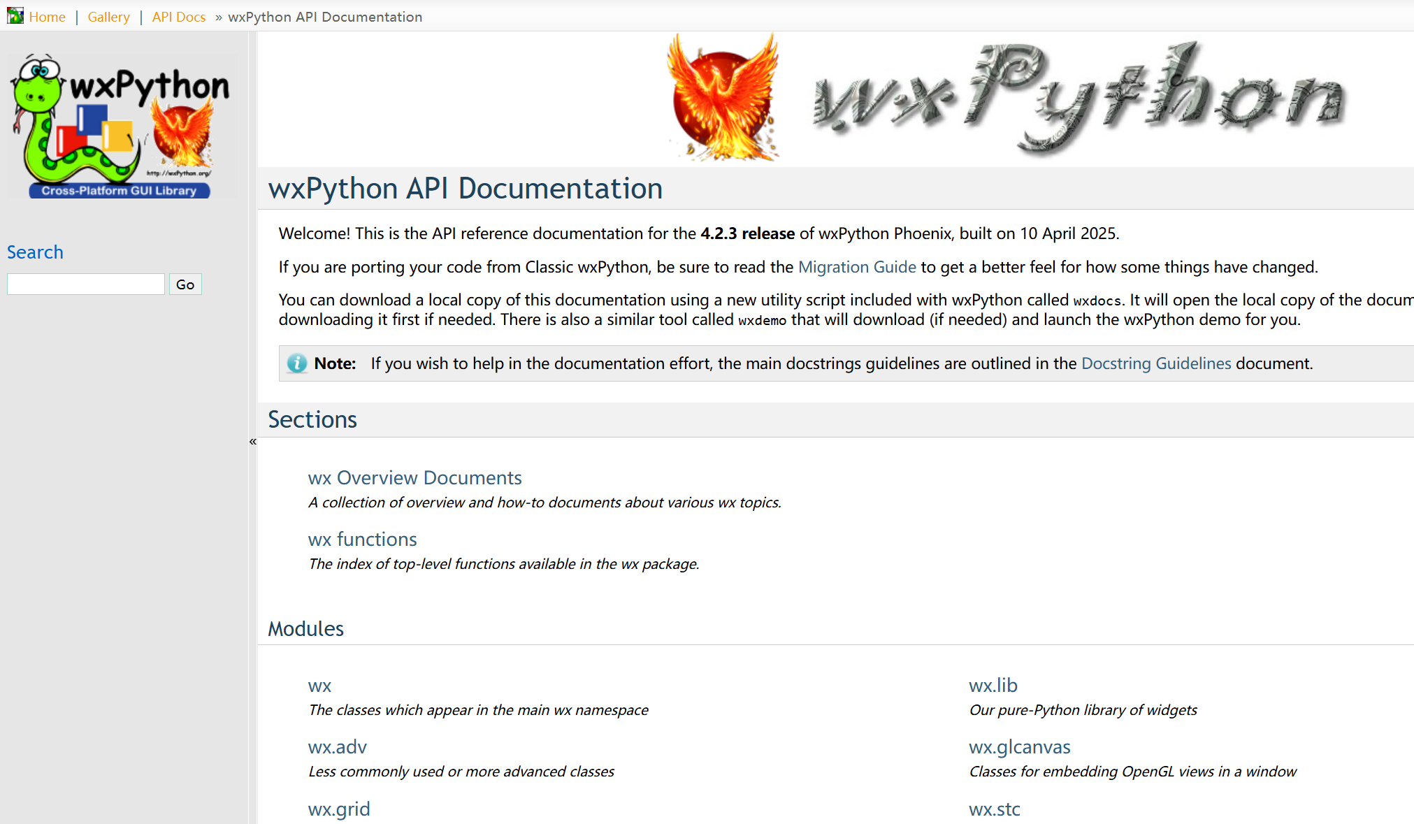Click the Go search button
The image size is (1414, 824).
tap(185, 284)
